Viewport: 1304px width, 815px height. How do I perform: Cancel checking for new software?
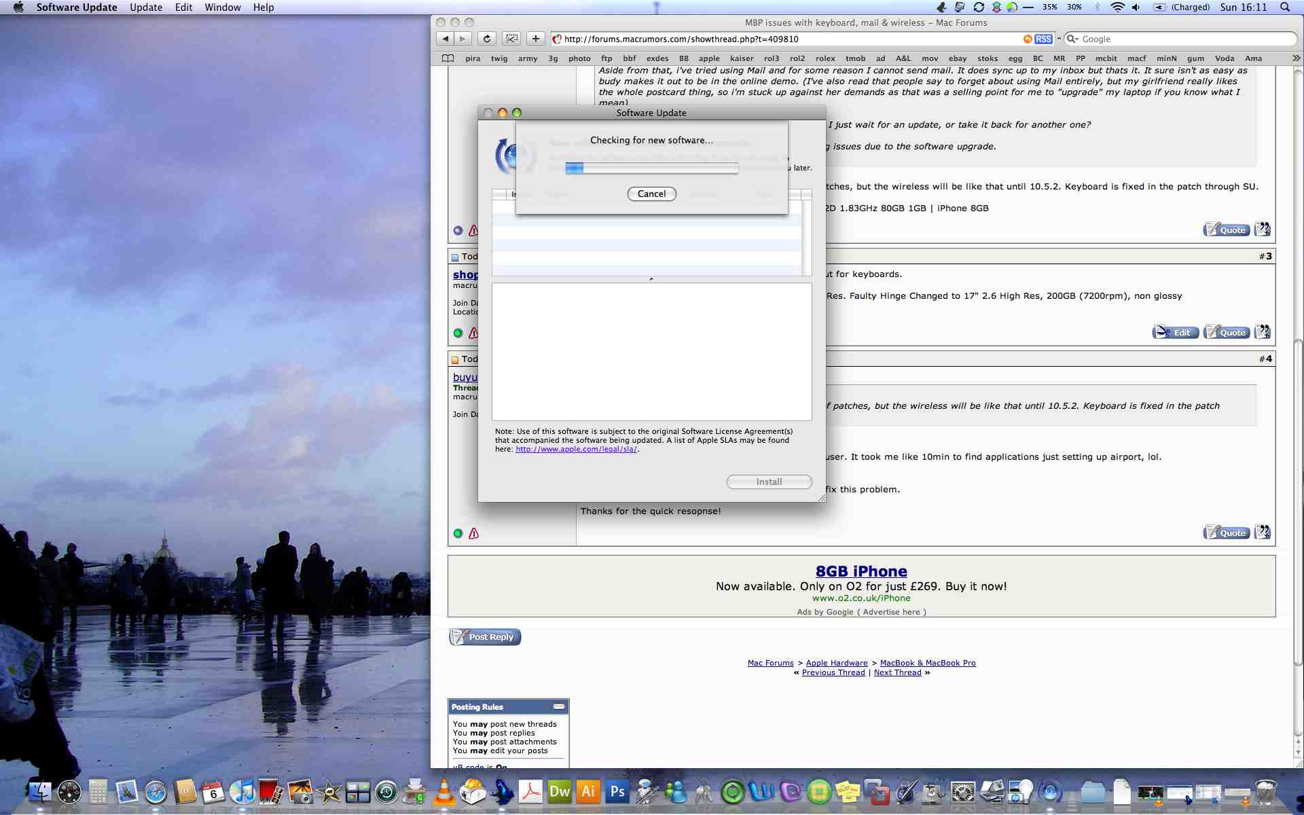pyautogui.click(x=651, y=194)
